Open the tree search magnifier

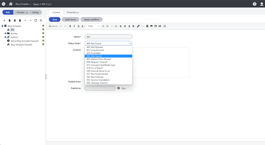point(41,21)
